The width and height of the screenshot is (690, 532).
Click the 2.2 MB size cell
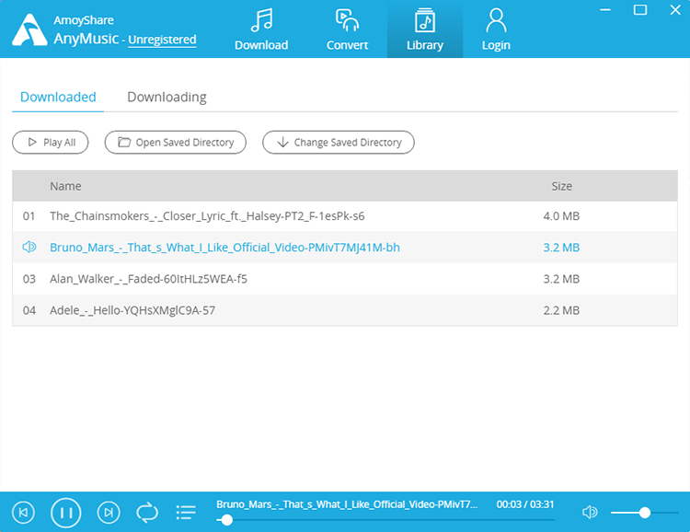click(561, 310)
